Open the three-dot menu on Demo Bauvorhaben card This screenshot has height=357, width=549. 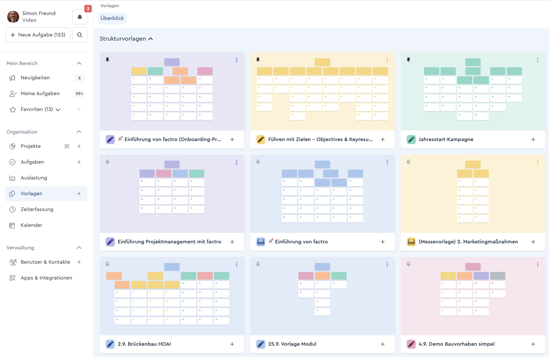point(538,264)
